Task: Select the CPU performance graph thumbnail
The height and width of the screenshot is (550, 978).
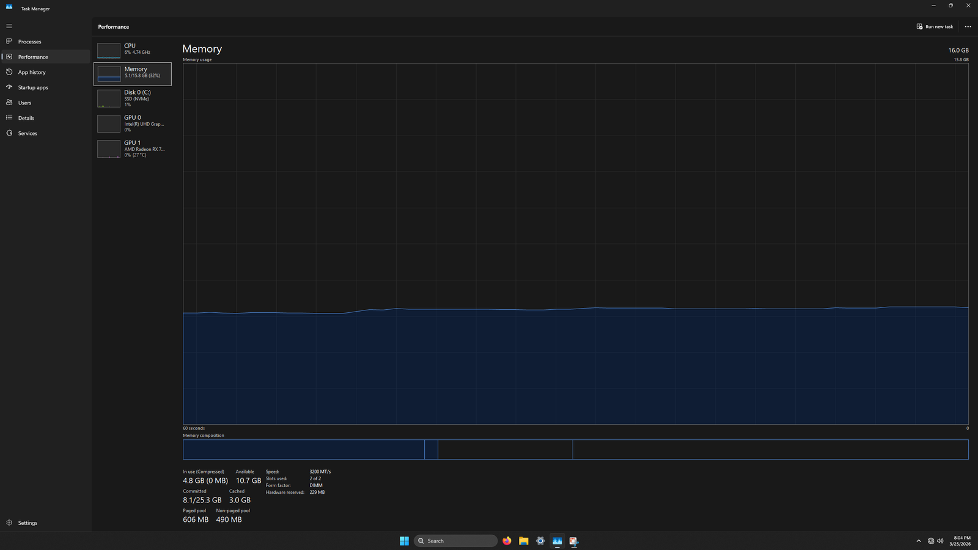Action: (109, 50)
